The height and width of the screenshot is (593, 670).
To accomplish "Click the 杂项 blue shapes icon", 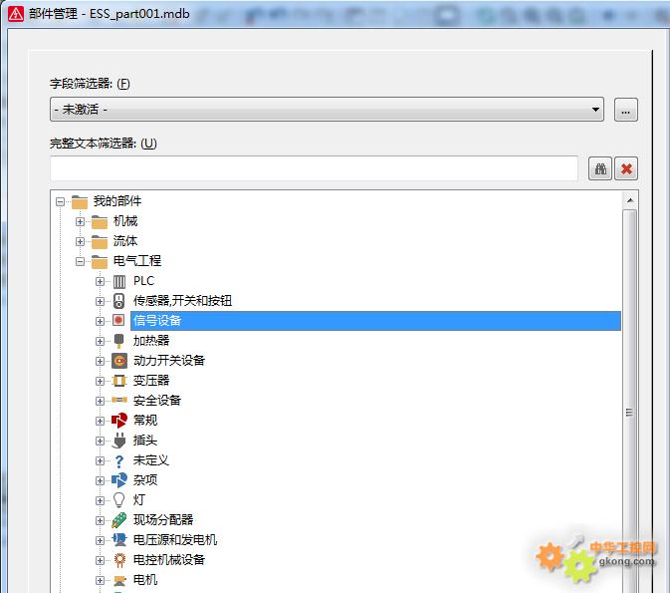I will click(x=119, y=480).
